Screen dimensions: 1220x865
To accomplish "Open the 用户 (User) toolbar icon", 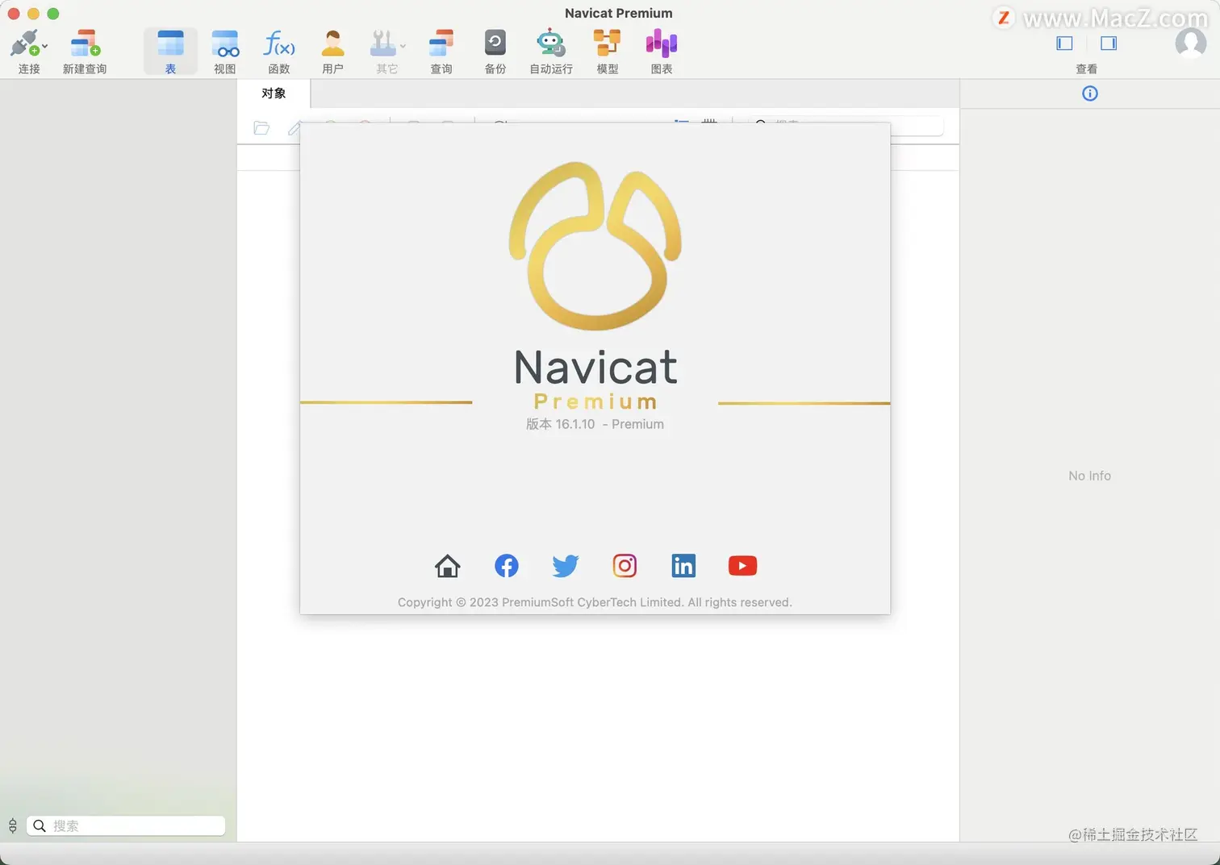I will tap(332, 43).
